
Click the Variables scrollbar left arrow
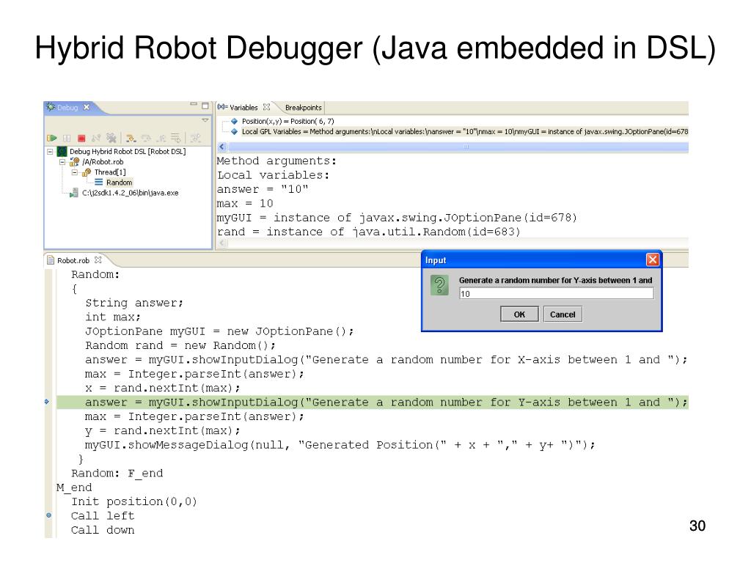click(221, 147)
